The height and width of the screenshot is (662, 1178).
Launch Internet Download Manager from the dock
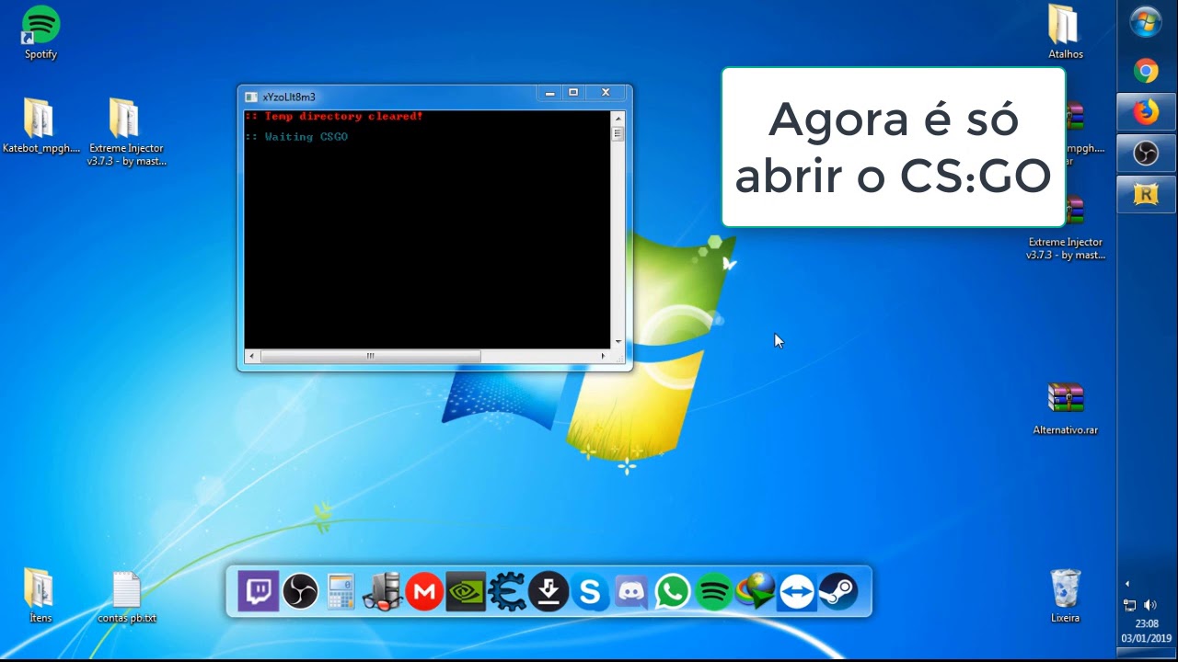[756, 591]
